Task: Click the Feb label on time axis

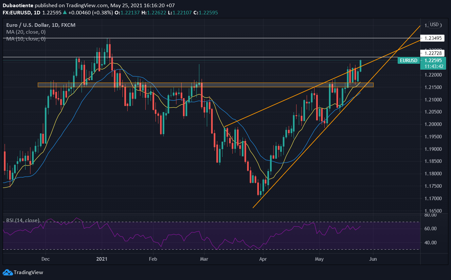Action: [x=153, y=259]
